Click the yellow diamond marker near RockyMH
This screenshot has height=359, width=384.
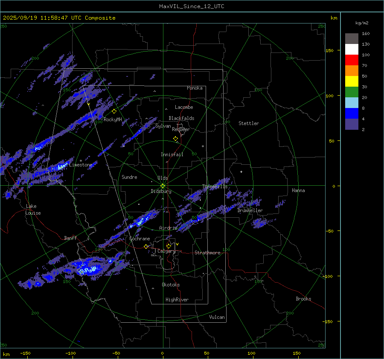[x=114, y=111]
